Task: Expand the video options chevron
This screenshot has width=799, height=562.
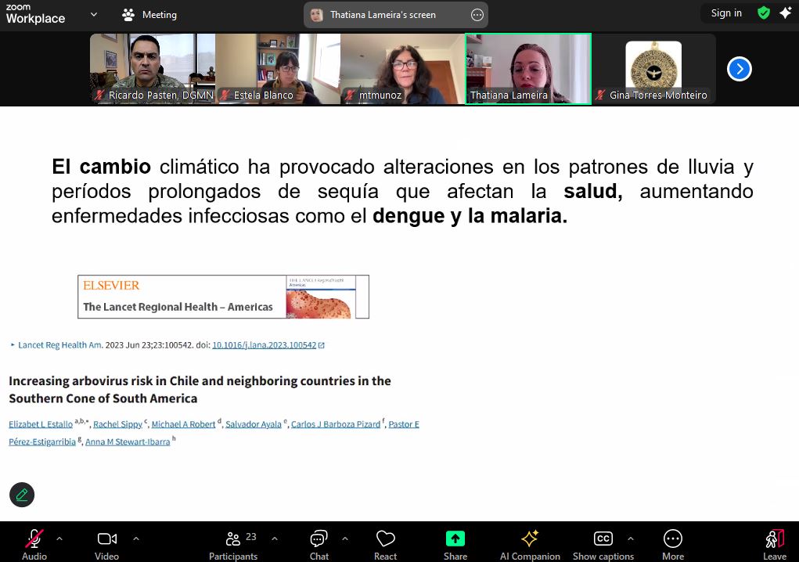Action: (136, 539)
